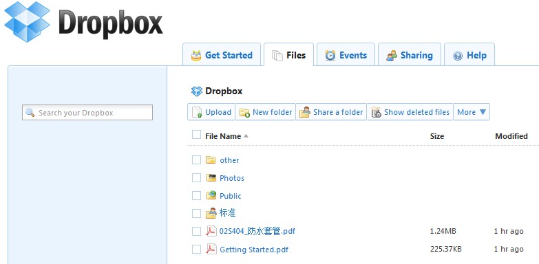
Task: Click the Upload button
Action: [211, 112]
